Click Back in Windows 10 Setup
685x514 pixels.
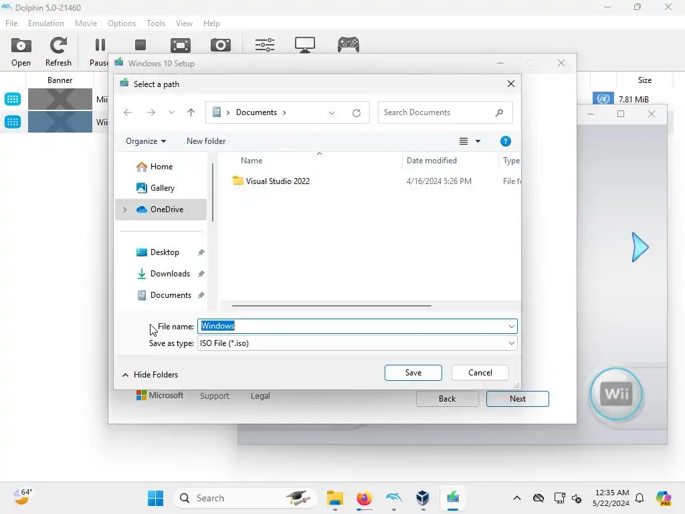447,399
